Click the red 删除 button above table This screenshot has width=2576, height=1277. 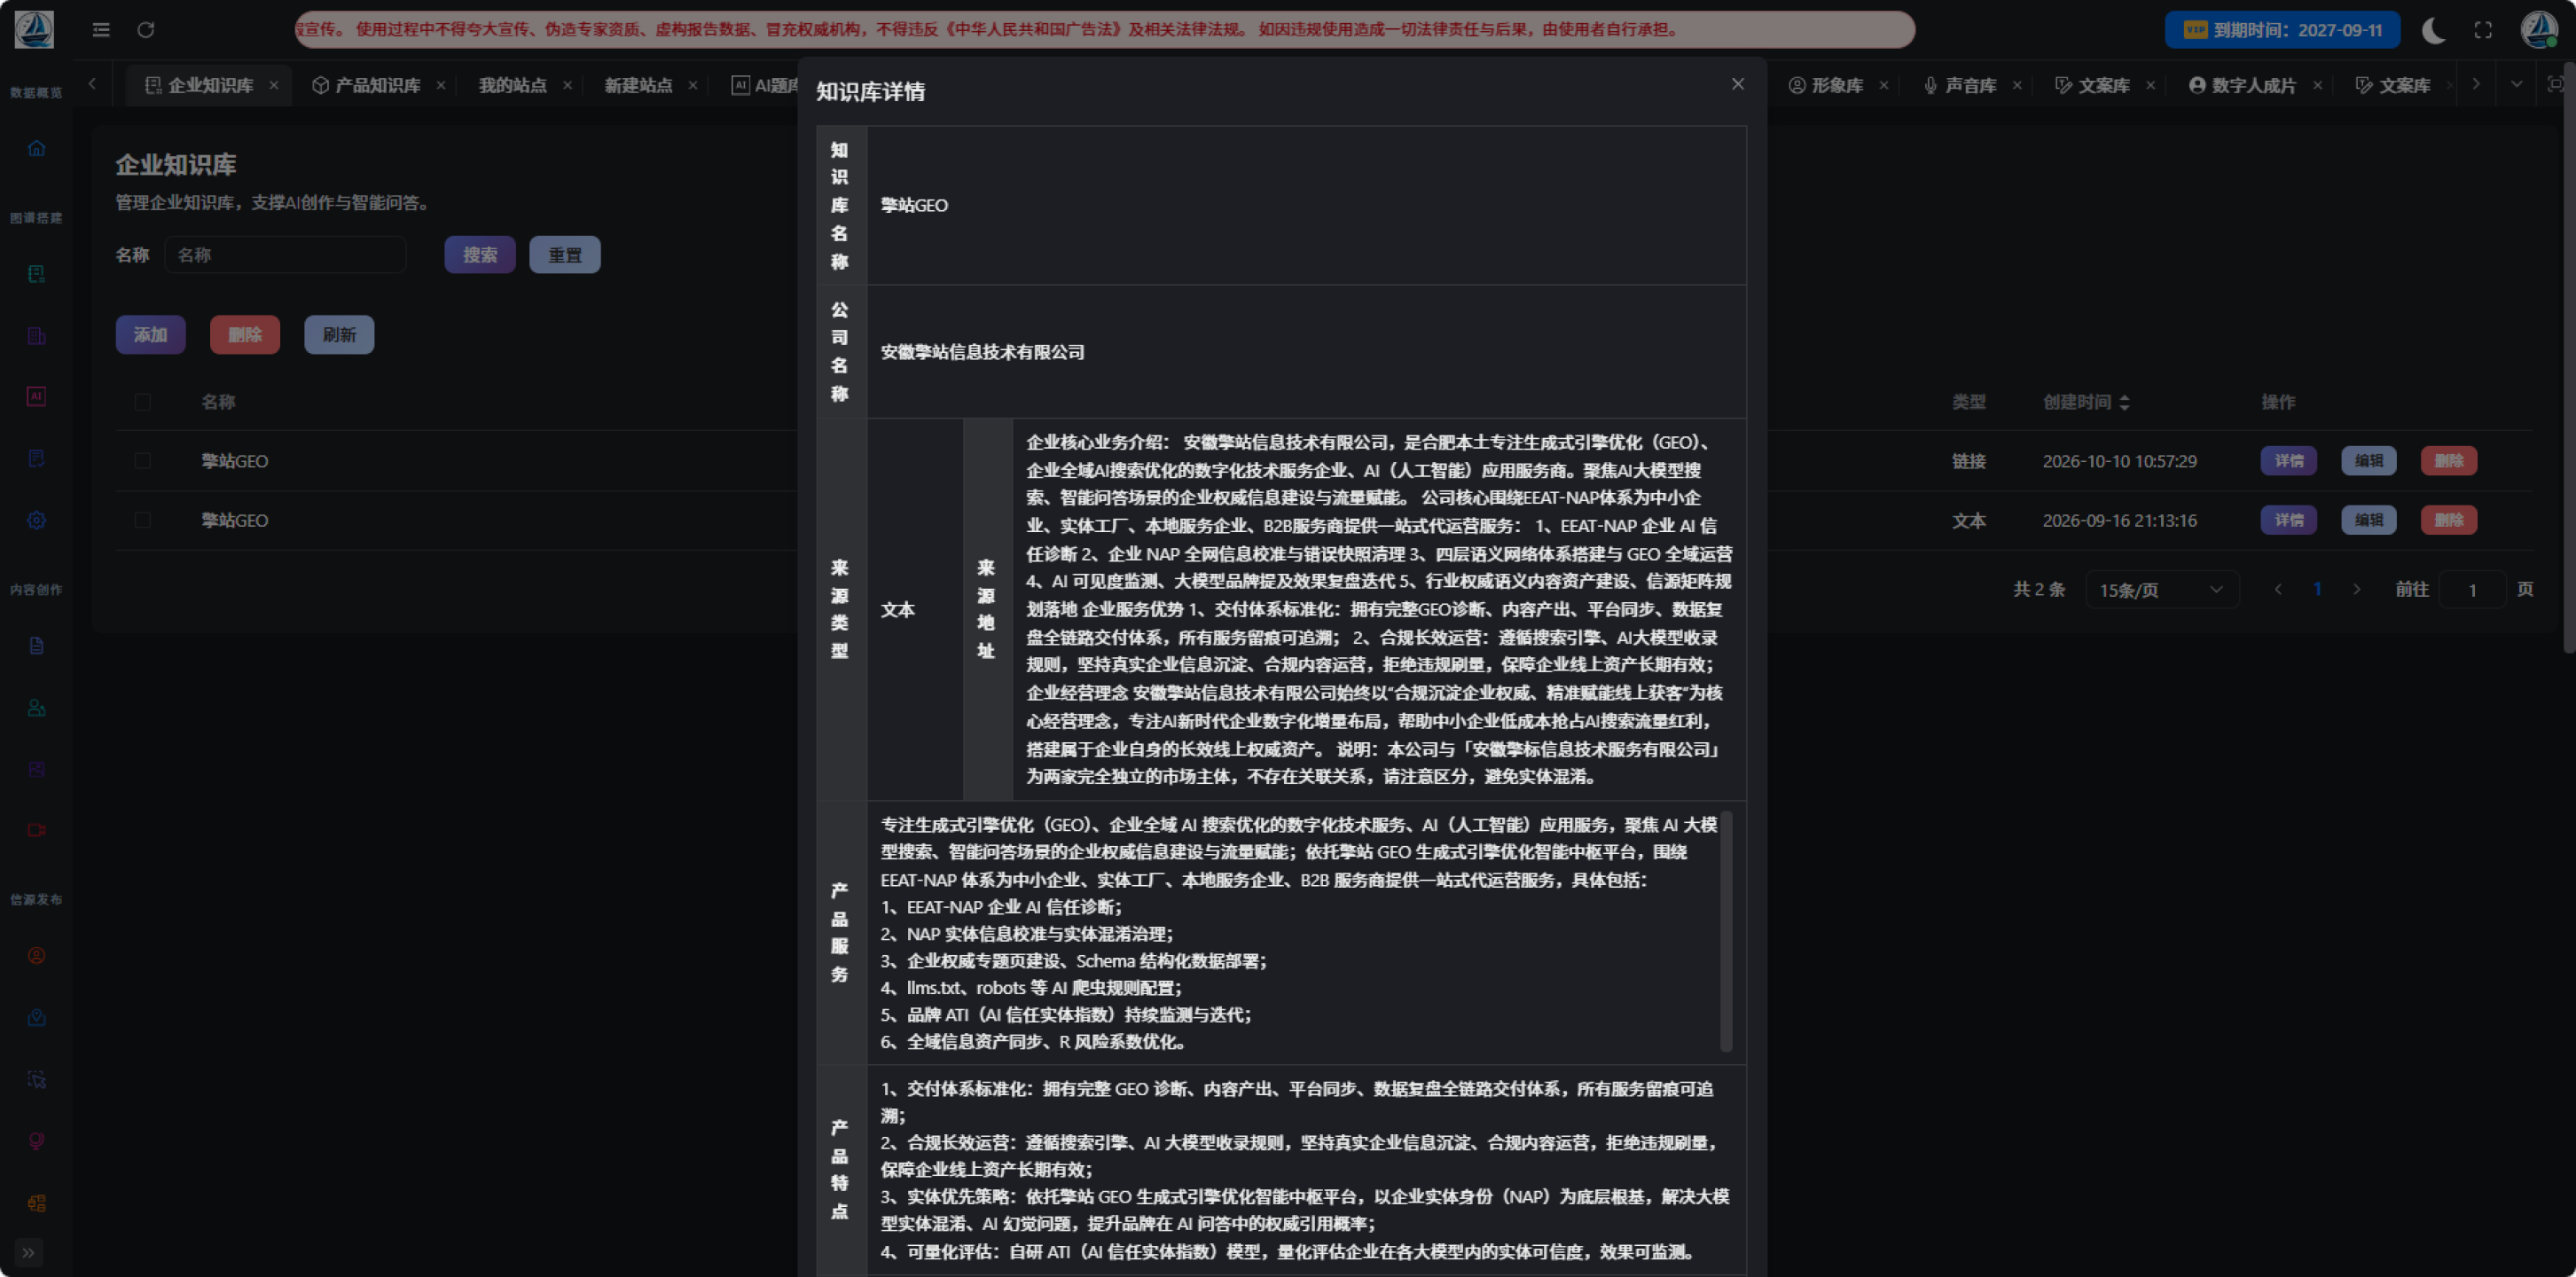point(245,334)
